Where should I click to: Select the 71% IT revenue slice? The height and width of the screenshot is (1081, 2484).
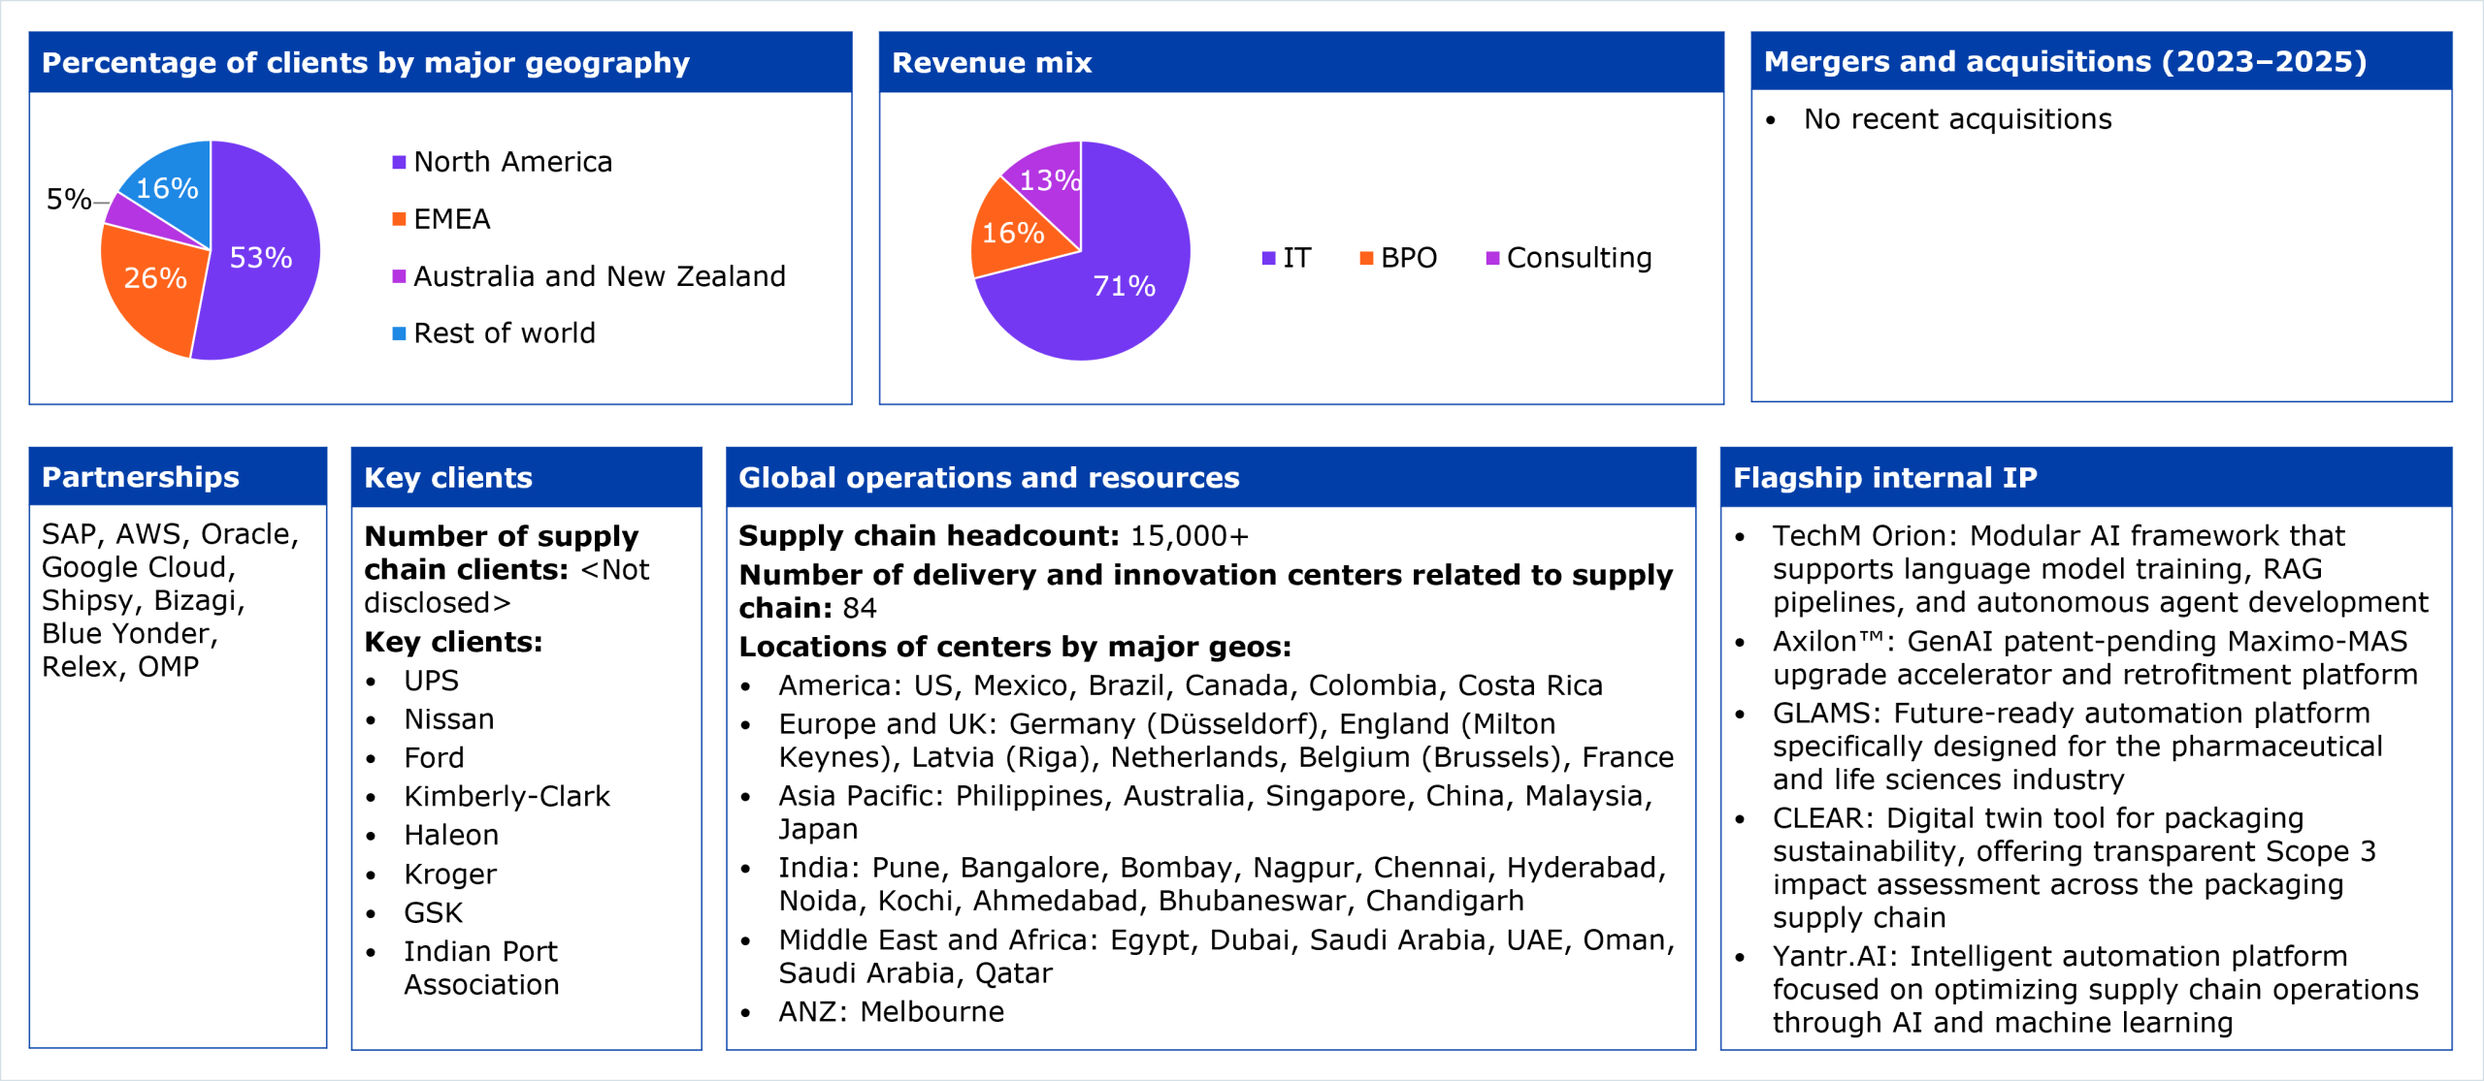tap(1124, 286)
